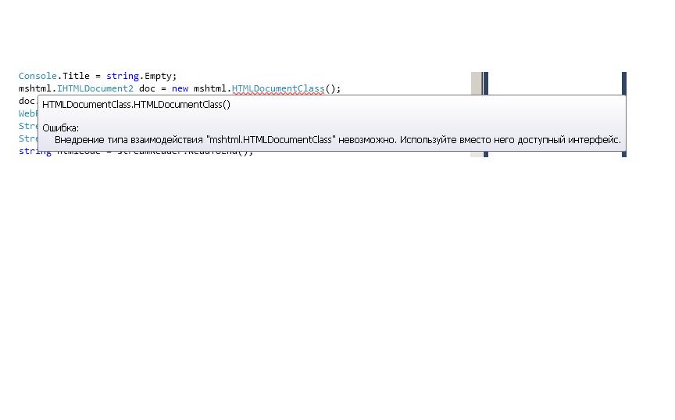Click the doc variable before equals sign

point(147,88)
